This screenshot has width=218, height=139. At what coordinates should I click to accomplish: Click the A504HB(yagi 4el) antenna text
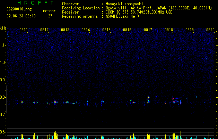[x=122, y=16]
